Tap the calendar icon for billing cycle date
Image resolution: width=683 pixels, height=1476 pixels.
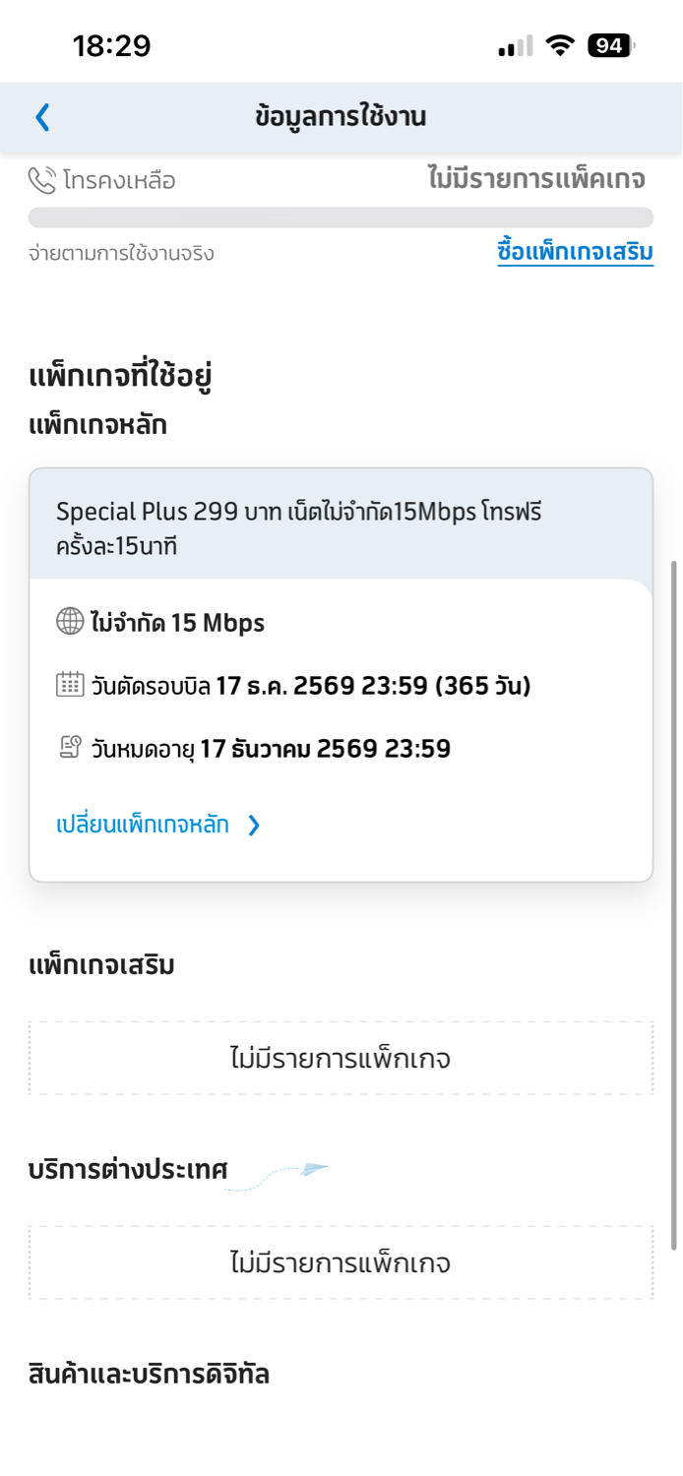click(x=70, y=685)
